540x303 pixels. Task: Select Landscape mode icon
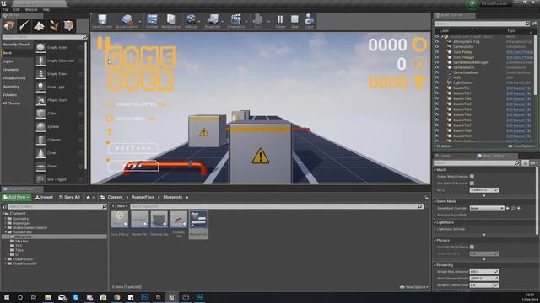tap(39, 26)
